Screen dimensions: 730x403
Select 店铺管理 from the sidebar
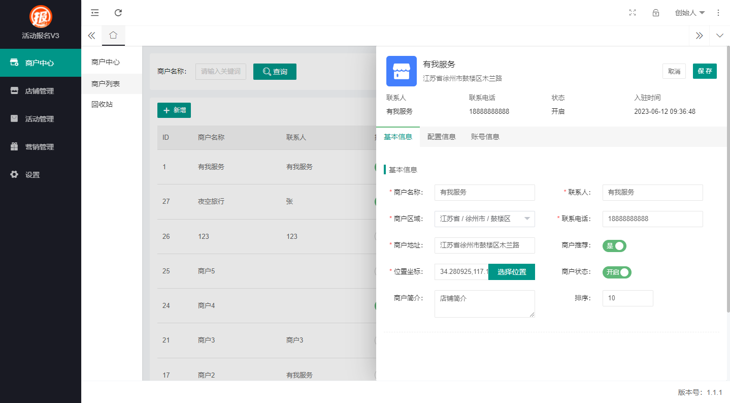31,90
